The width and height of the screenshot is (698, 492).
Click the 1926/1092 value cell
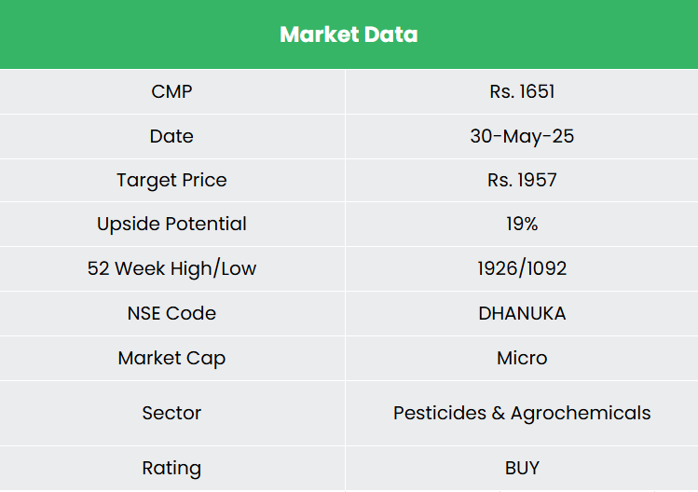click(522, 268)
